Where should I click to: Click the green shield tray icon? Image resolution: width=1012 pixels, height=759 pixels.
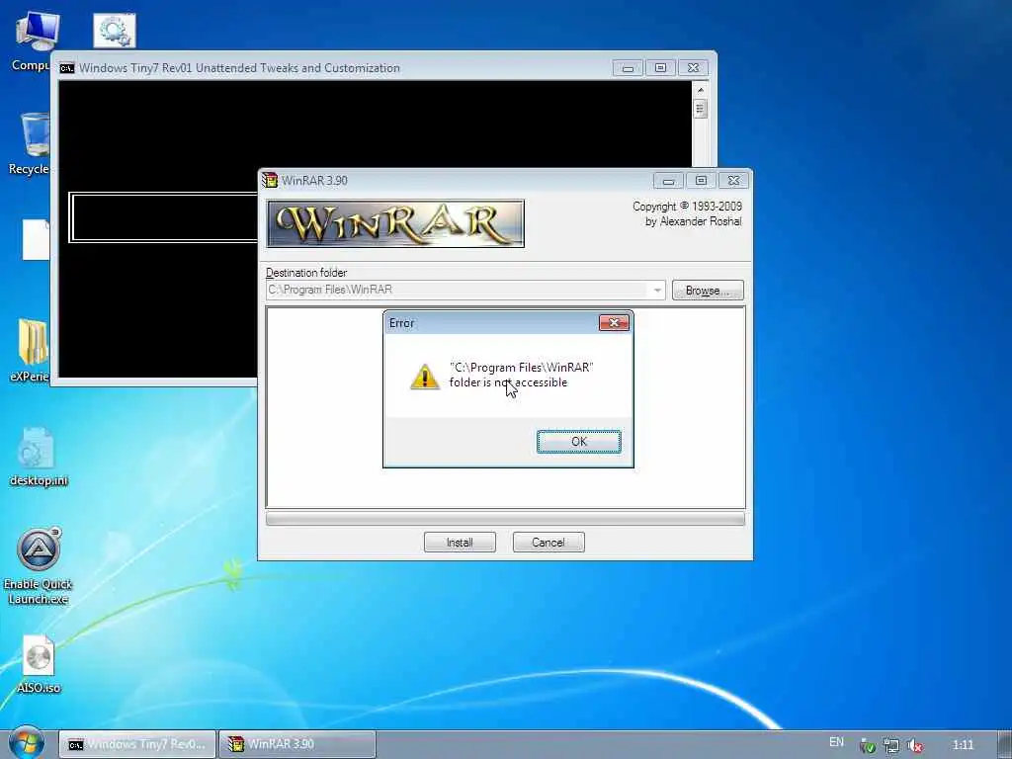click(868, 745)
